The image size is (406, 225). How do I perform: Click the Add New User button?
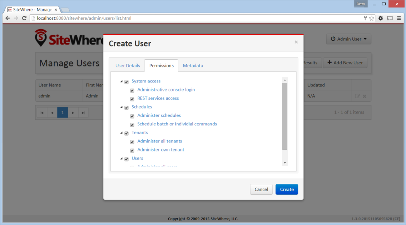(x=345, y=63)
